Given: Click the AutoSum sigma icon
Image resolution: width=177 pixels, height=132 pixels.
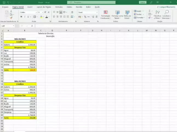Looking at the screenshot, I should click(x=150, y=11).
